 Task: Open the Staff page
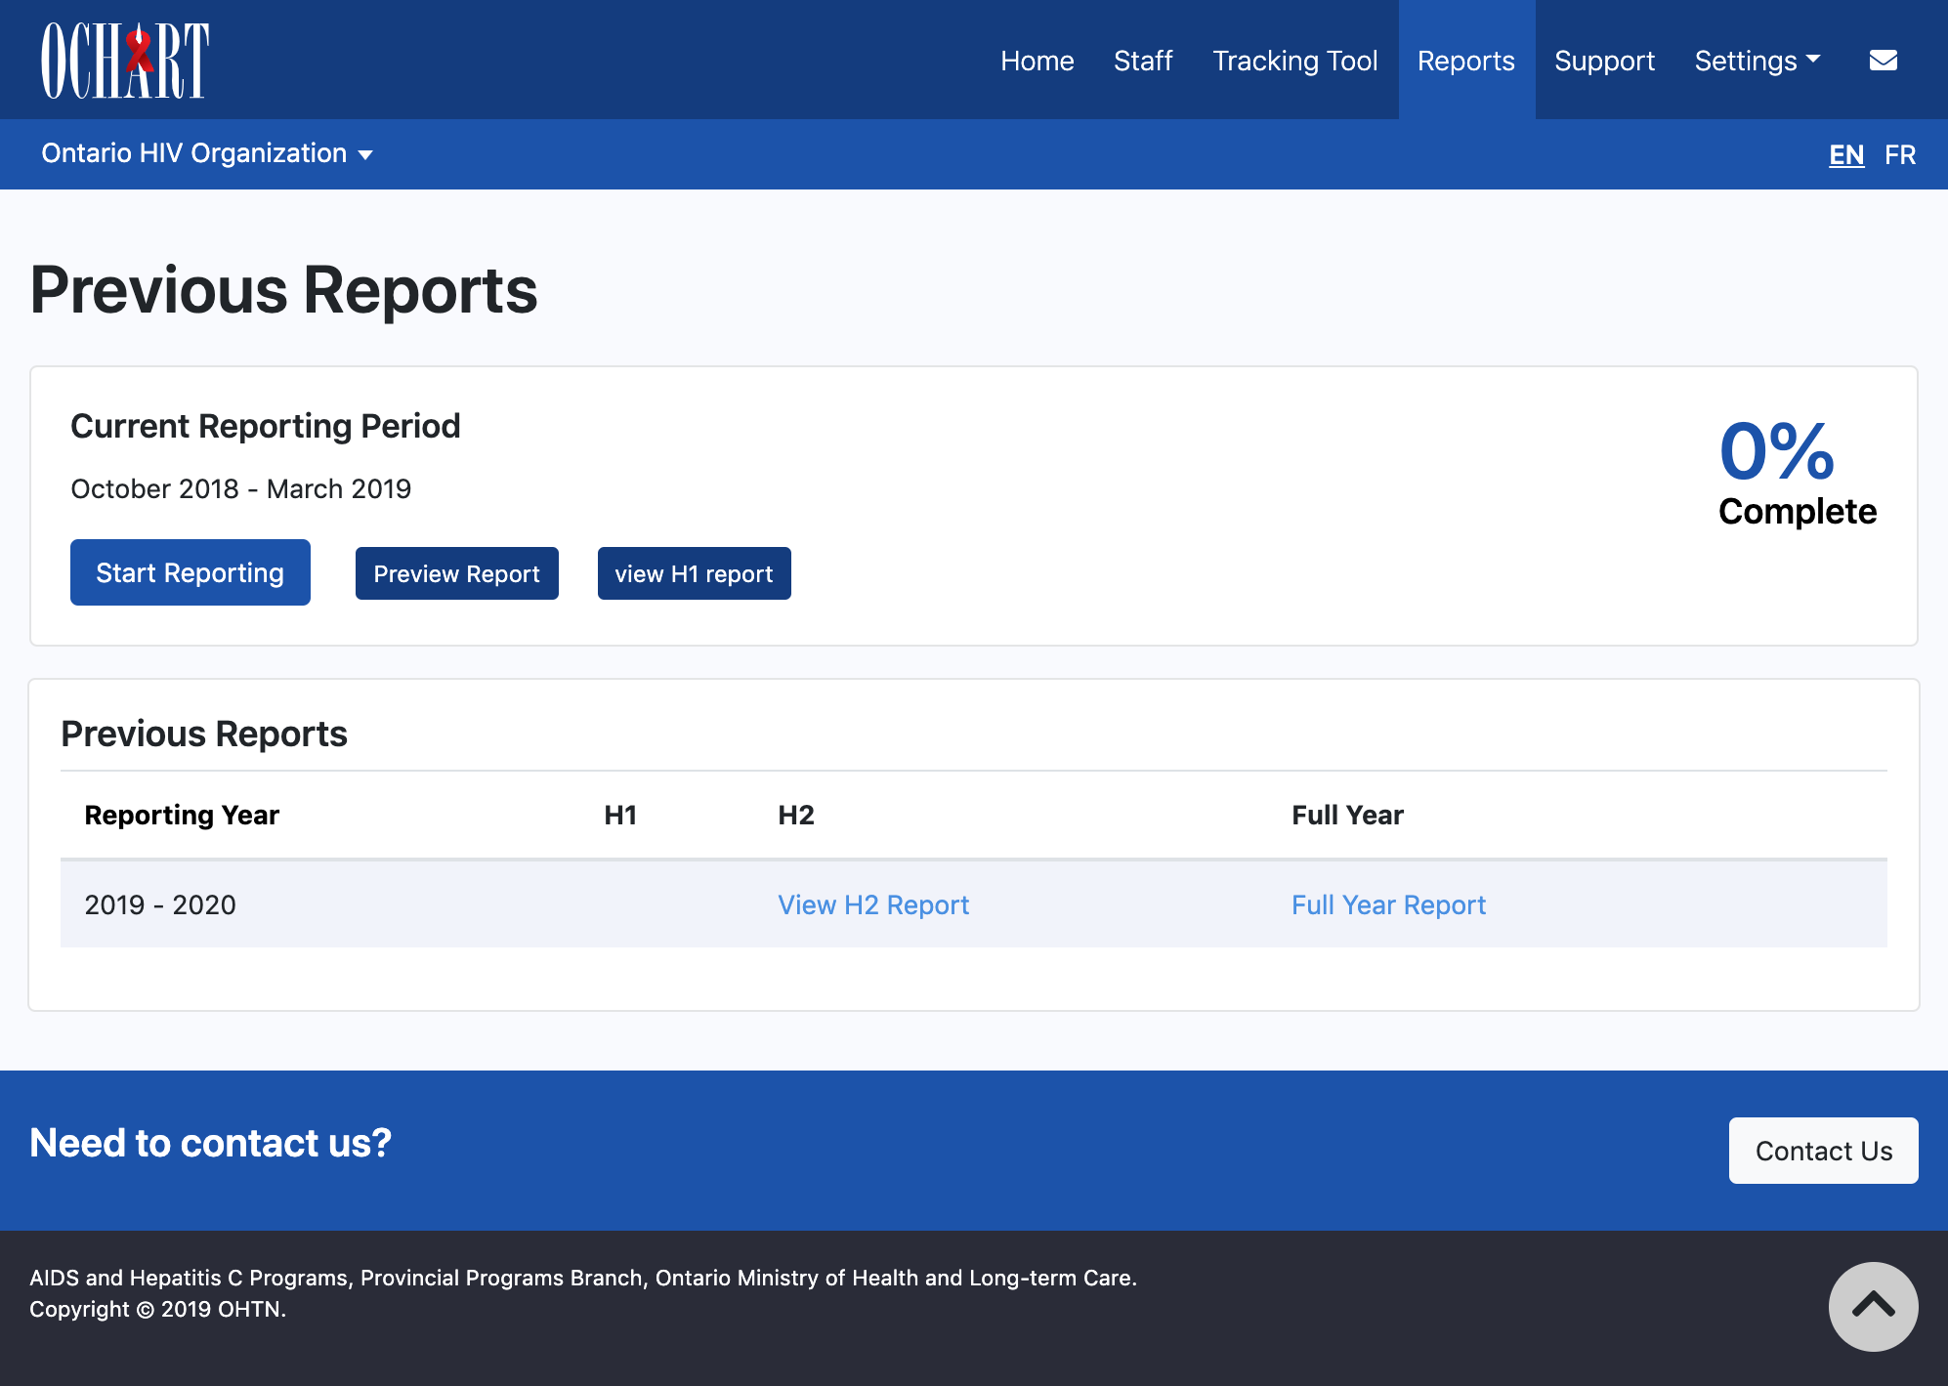[x=1143, y=60]
